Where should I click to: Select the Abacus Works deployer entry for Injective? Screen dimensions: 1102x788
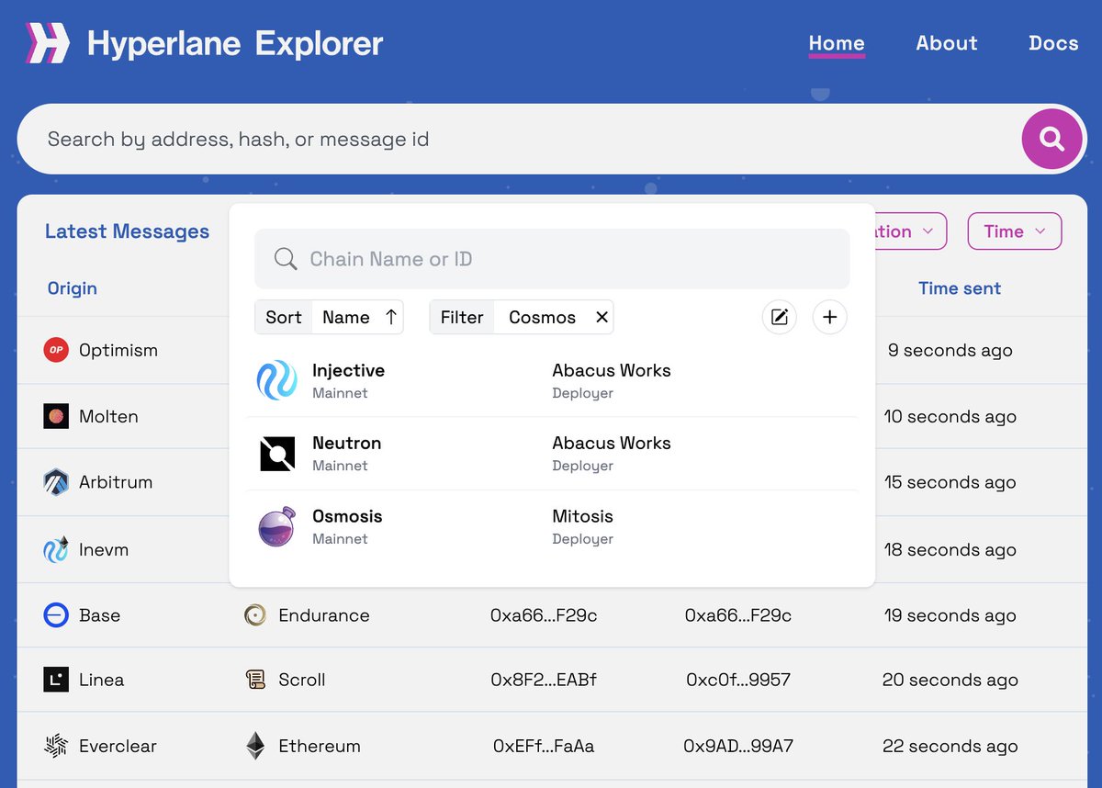pyautogui.click(x=611, y=379)
